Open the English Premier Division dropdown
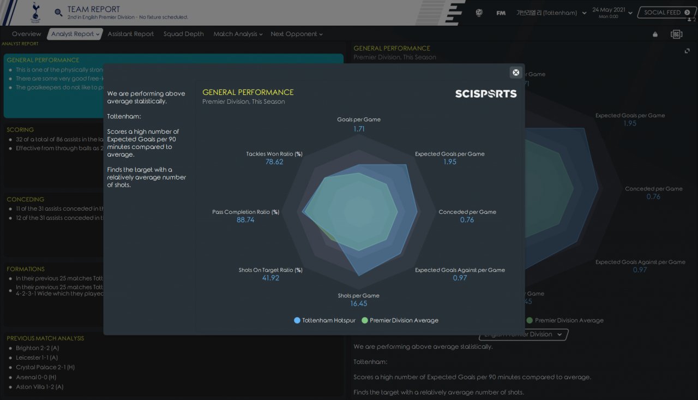The width and height of the screenshot is (698, 400). 523,334
